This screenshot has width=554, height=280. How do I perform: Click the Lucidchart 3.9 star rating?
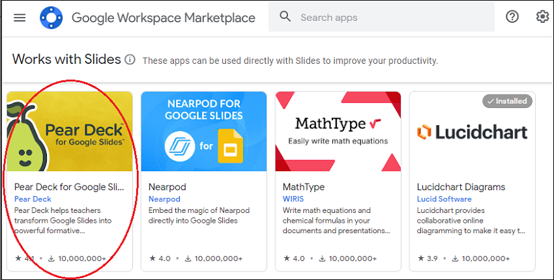click(428, 259)
